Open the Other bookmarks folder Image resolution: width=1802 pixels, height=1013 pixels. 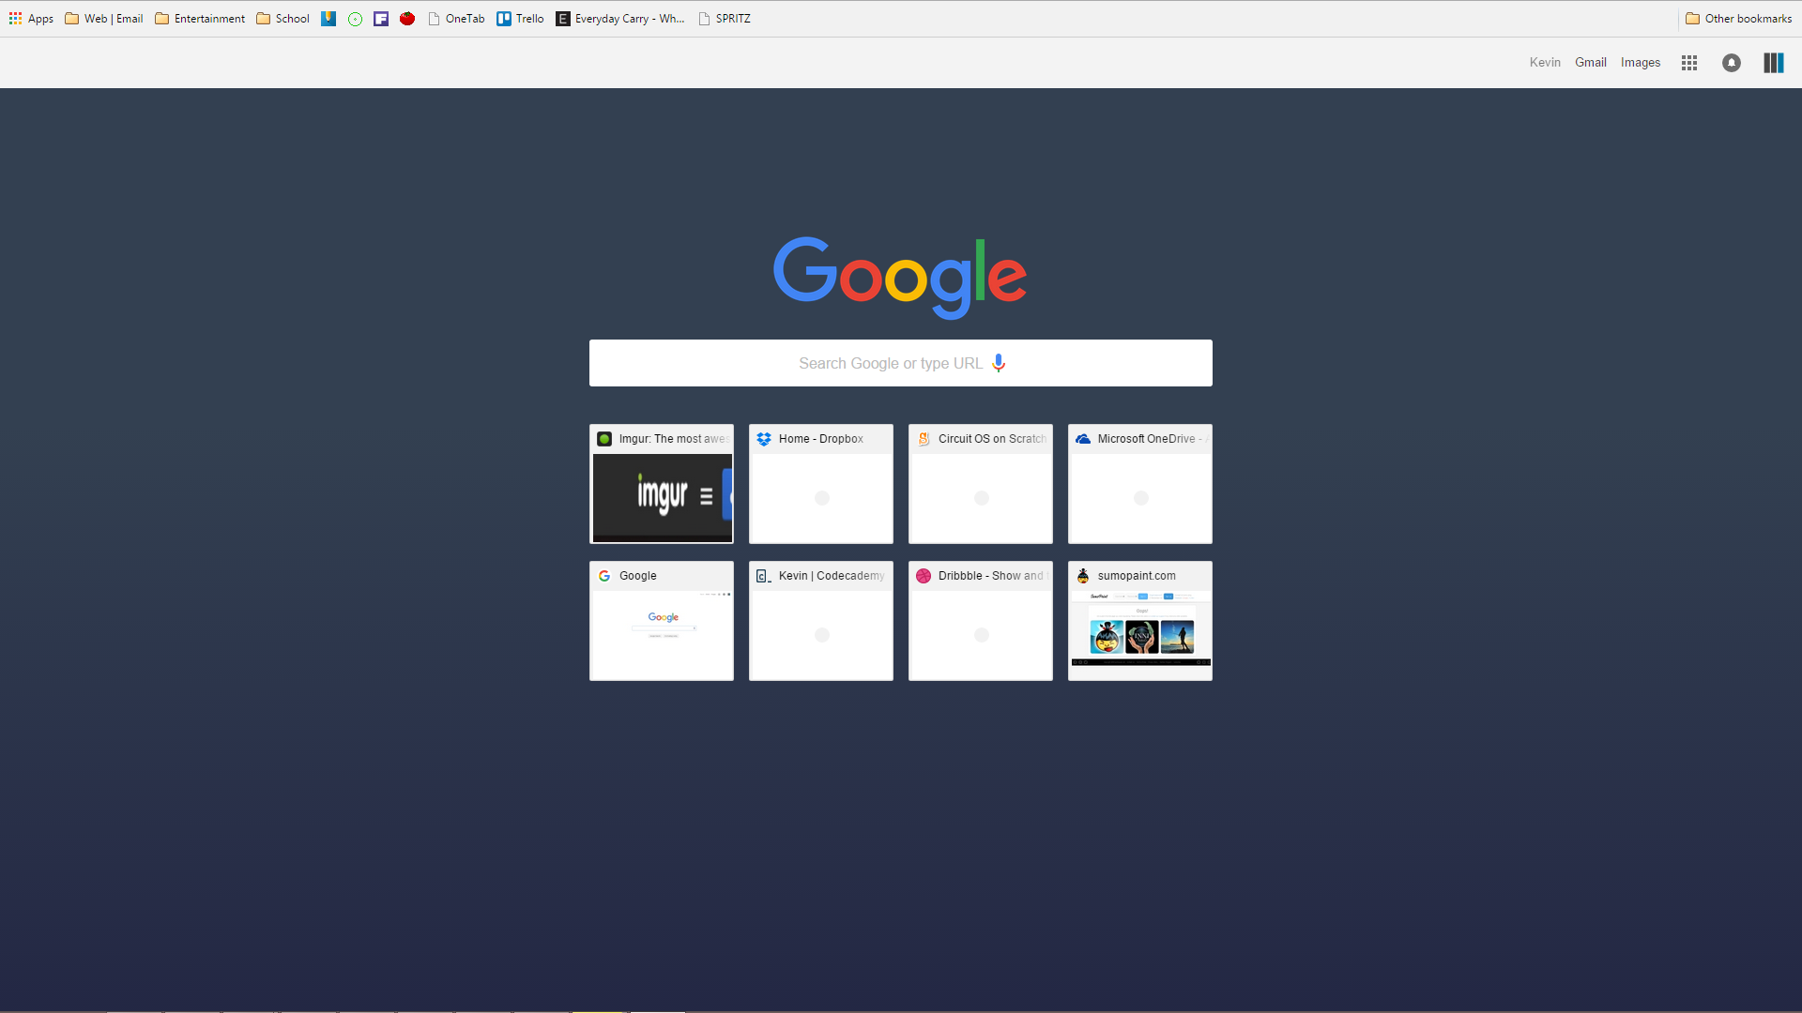(1737, 18)
